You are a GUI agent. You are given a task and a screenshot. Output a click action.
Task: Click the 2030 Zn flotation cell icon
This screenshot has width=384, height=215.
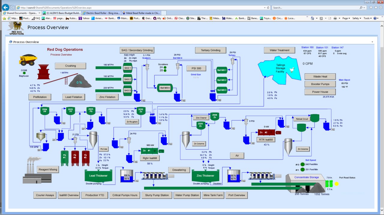[141, 111]
